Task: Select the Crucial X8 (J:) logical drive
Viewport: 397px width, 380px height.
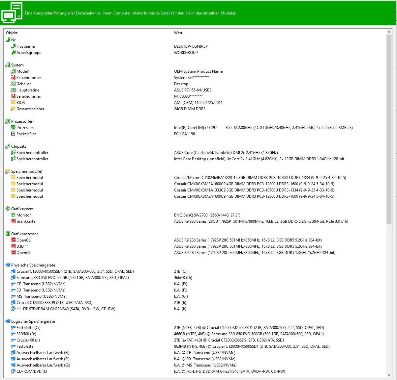Action: [28, 340]
